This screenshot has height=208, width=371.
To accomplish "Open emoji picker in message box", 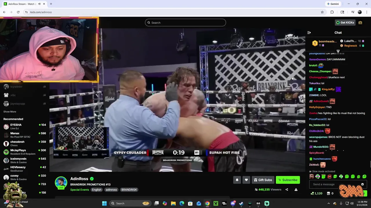I will click(362, 184).
